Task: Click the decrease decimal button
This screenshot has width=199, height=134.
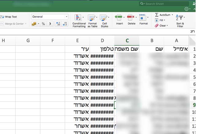Action: click(65, 24)
